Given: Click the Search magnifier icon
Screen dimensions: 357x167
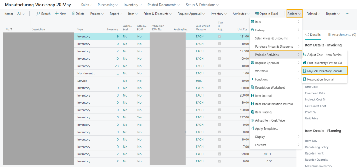Looking at the screenshot, I should (x=38, y=14).
